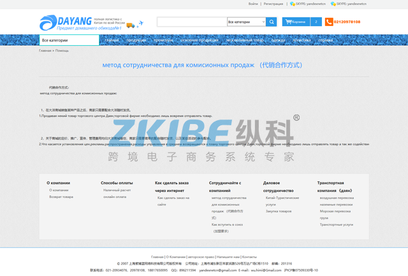Screen dimensions: 408x276
Task: Open основная продукция menu item
Action: pyautogui.click(x=200, y=40)
